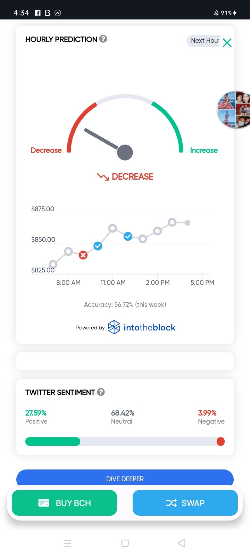Tap the latest solid grey chart point
The height and width of the screenshot is (556, 250).
(x=187, y=223)
